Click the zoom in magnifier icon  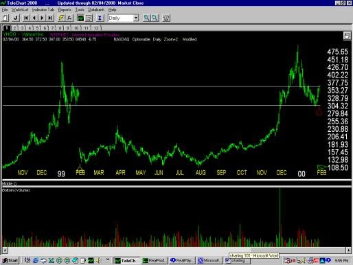[146, 18]
